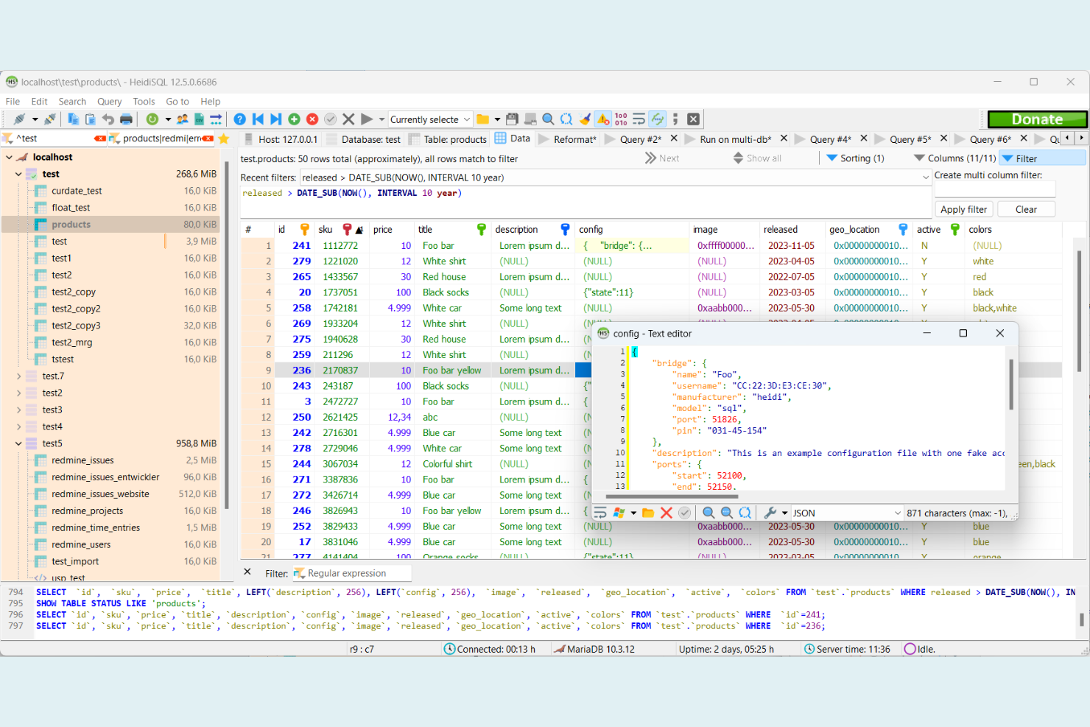Toggle the highlighted link-style toolbar button
The height and width of the screenshot is (727, 1090).
[x=657, y=119]
